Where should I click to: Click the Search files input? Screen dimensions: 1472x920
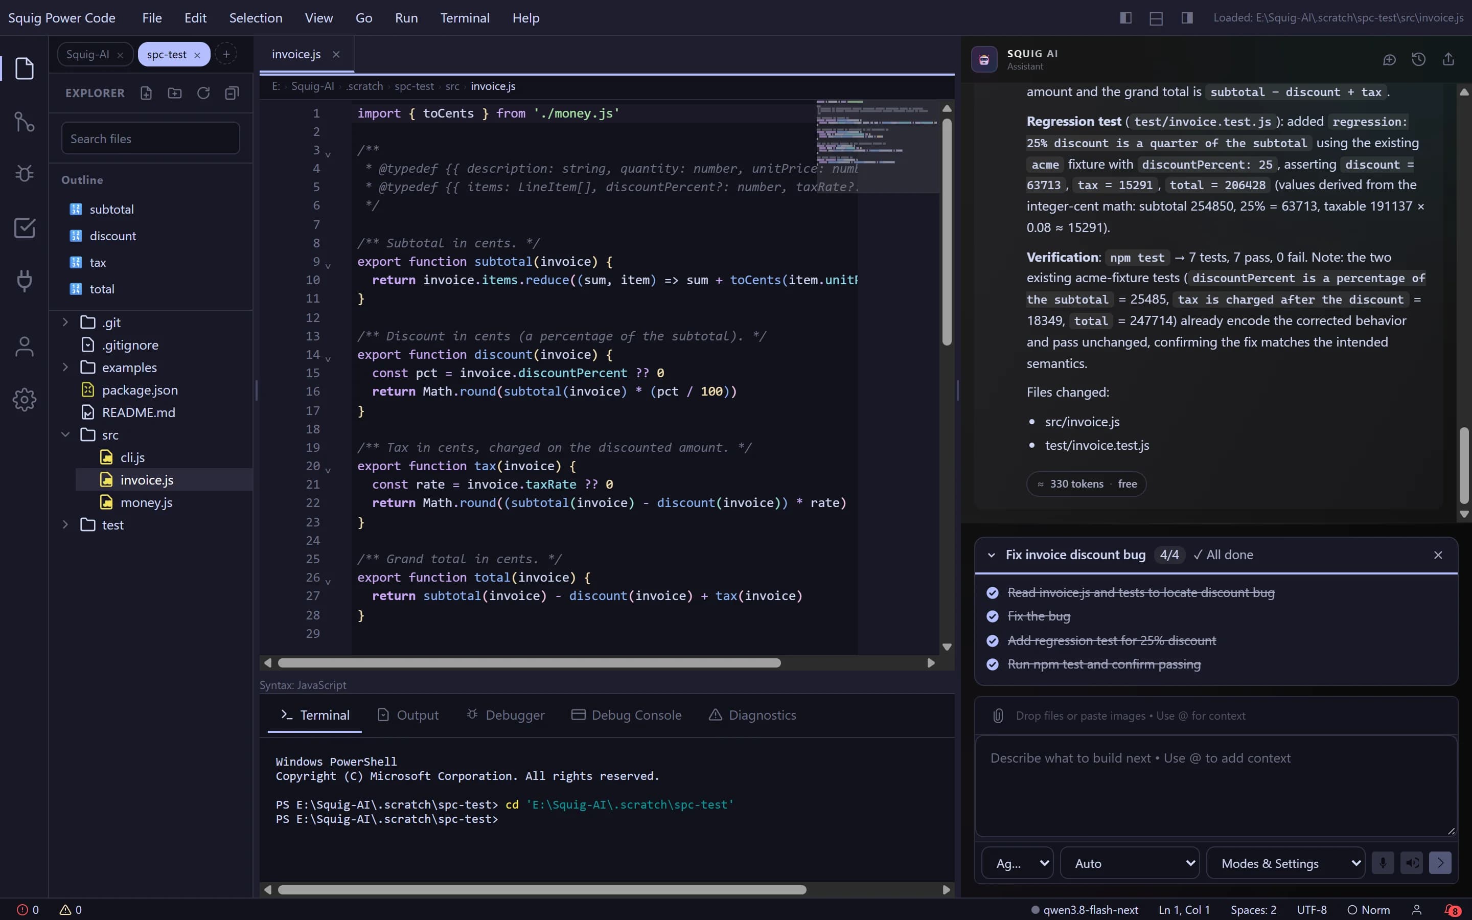coord(150,139)
